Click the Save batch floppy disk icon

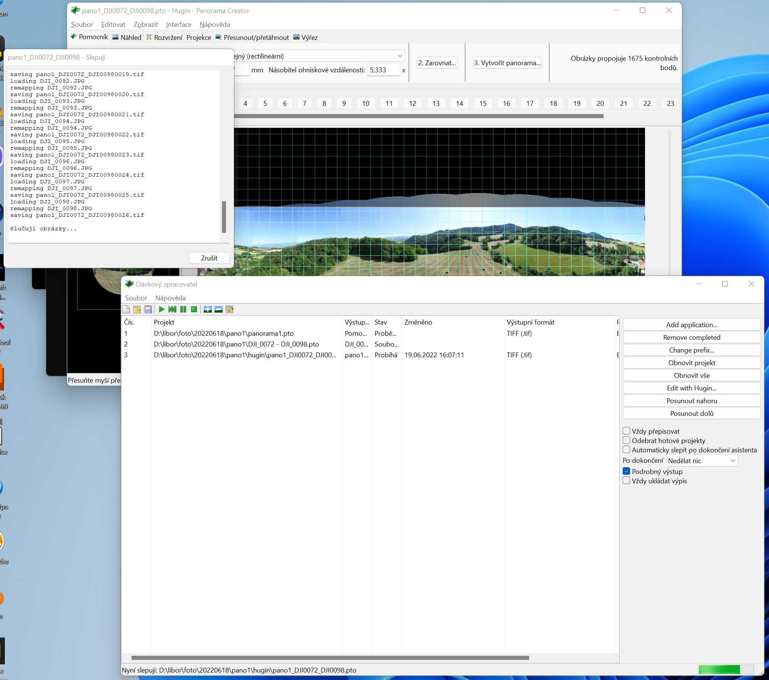[148, 310]
